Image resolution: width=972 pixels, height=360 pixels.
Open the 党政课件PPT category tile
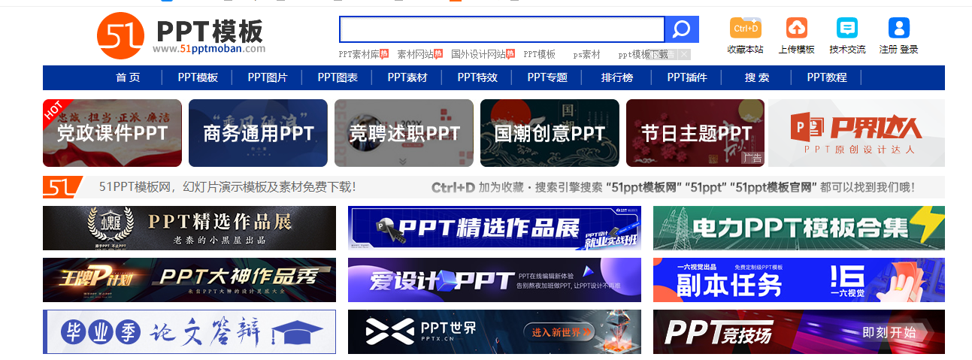112,133
